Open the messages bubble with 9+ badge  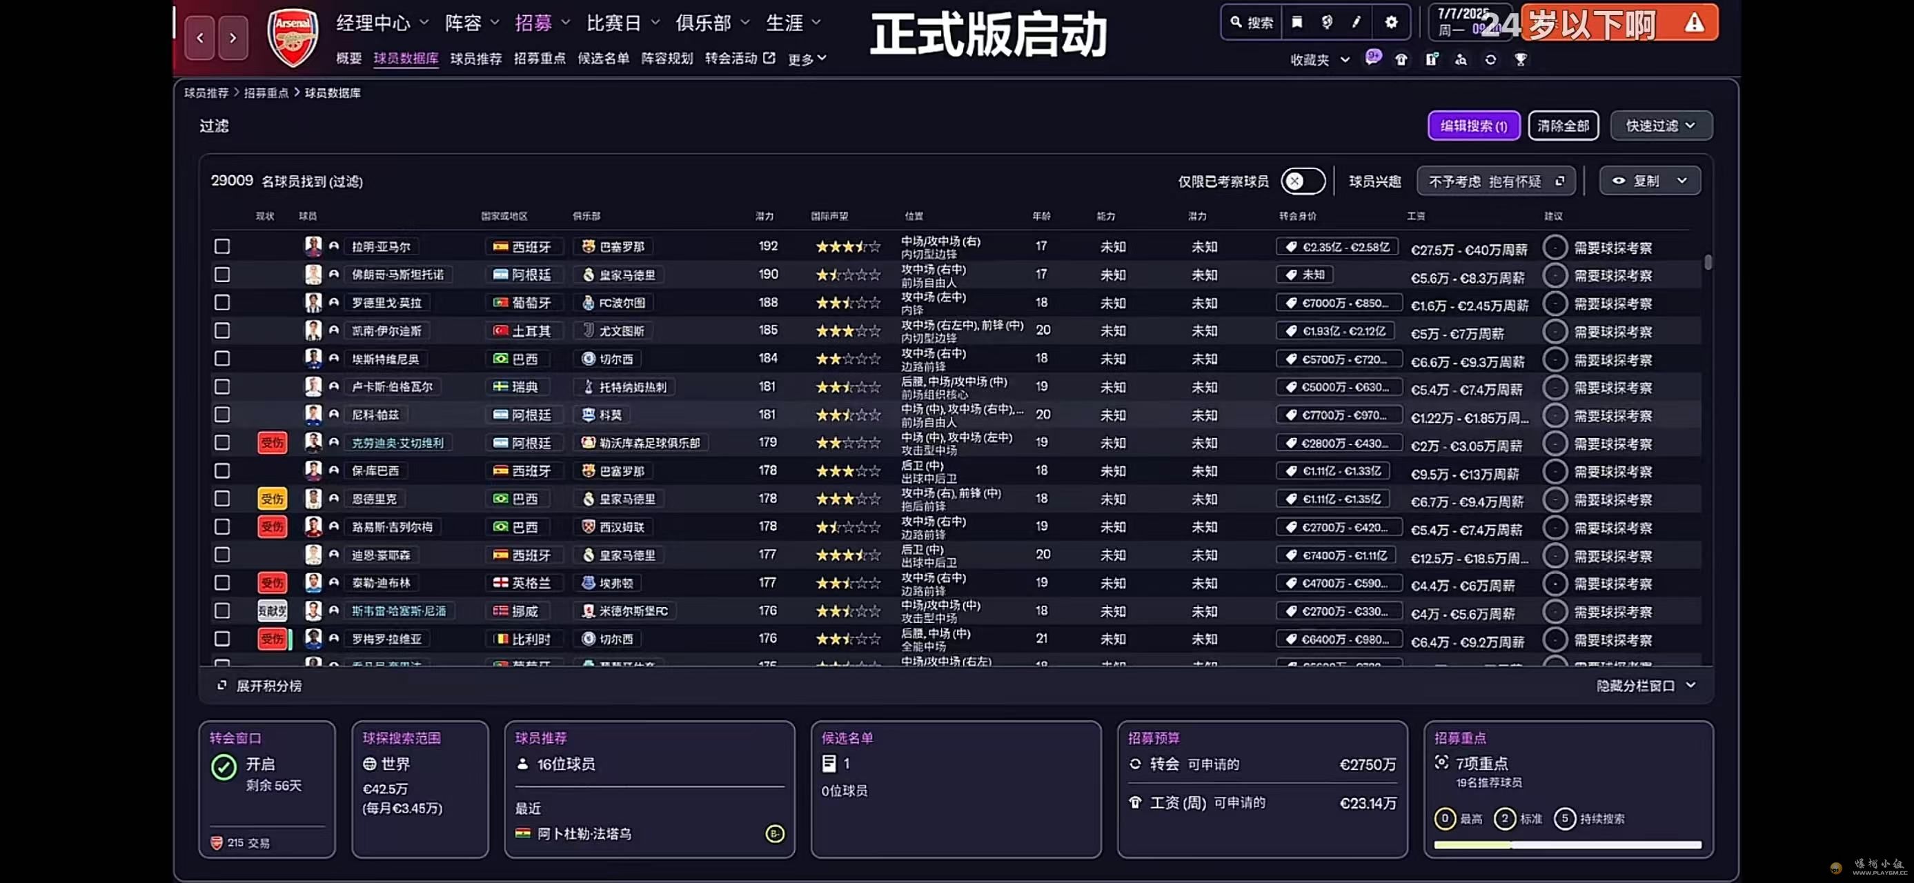[1372, 58]
